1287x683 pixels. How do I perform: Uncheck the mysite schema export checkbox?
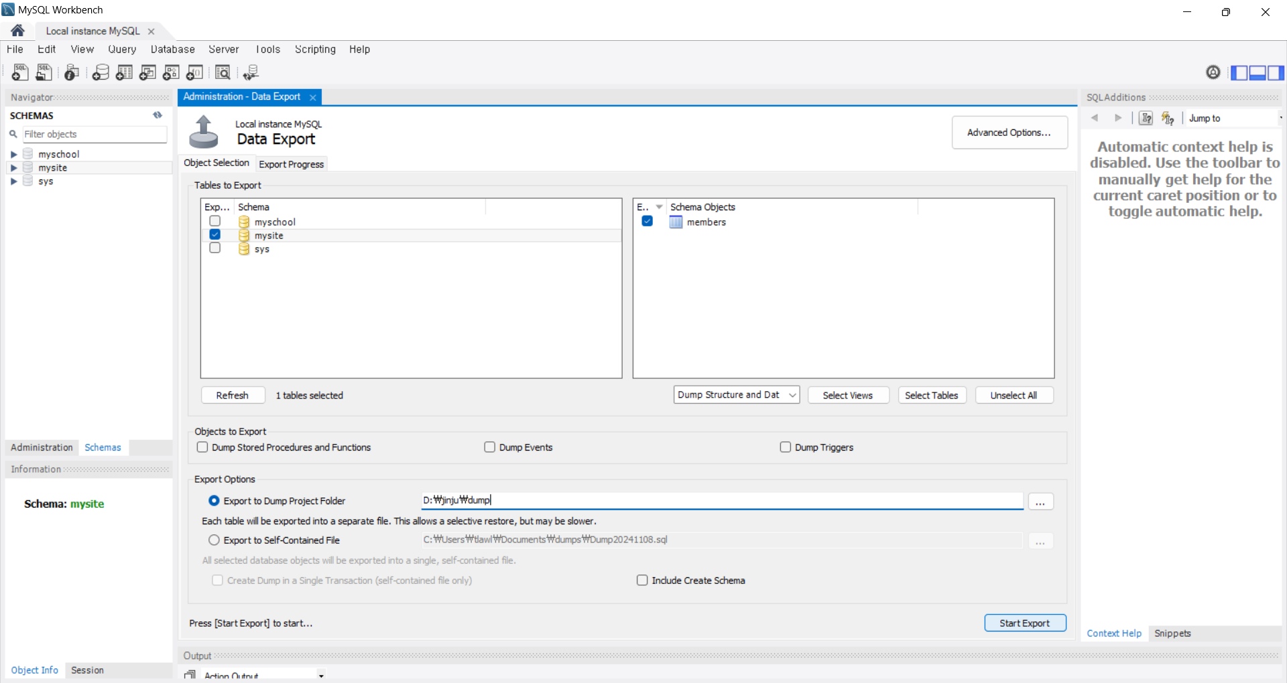click(x=214, y=234)
